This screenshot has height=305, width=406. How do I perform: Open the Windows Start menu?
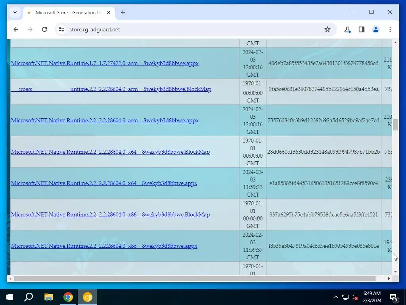coord(10,297)
